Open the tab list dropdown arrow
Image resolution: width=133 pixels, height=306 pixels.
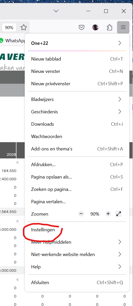[56, 11]
